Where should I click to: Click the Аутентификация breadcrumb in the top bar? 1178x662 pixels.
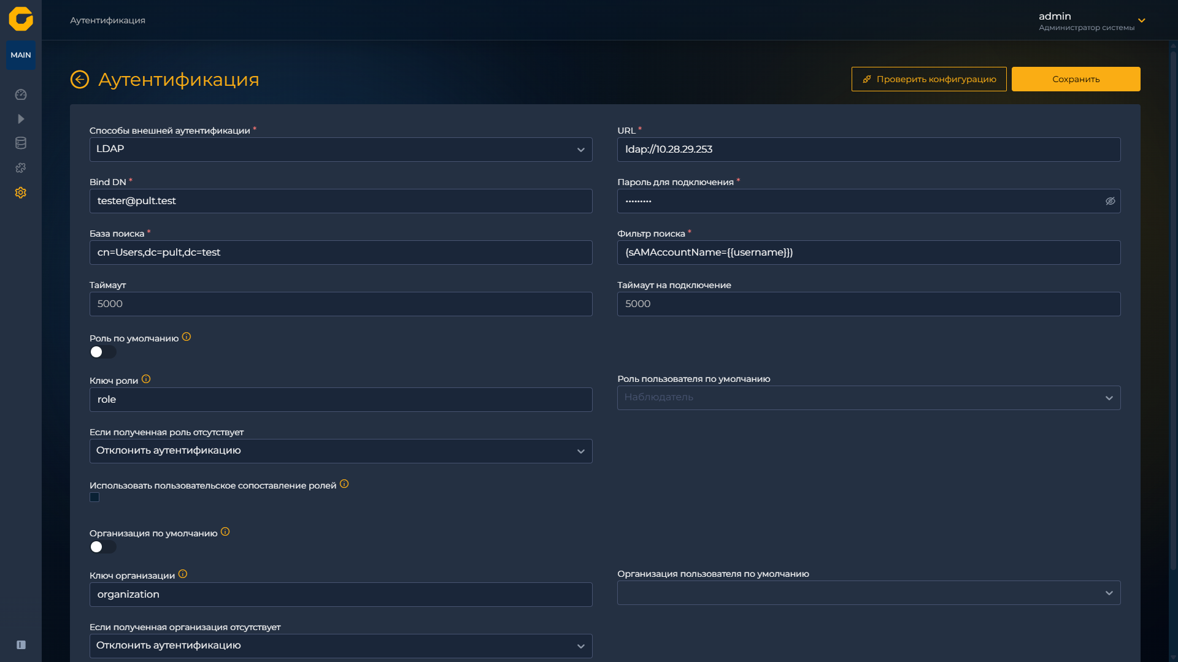coord(107,20)
